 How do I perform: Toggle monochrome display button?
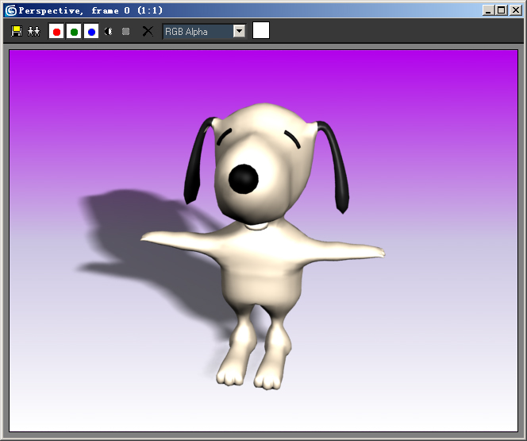(125, 31)
